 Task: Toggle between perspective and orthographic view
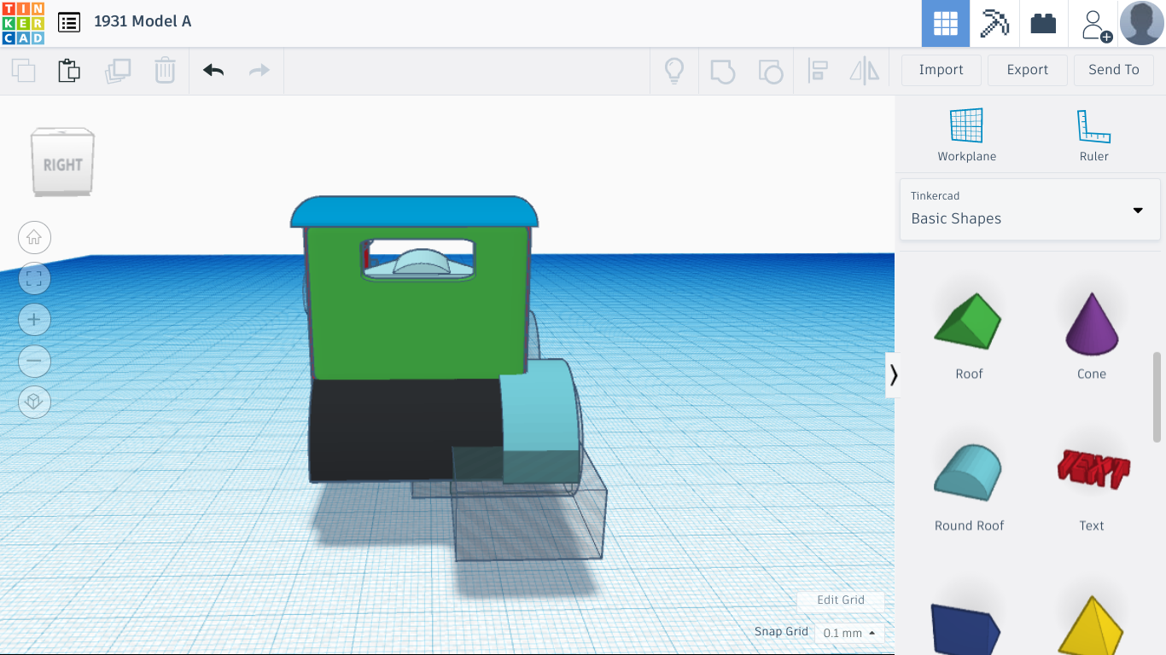coord(34,402)
